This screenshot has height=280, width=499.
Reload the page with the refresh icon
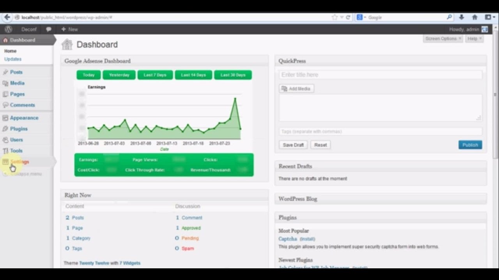(x=348, y=17)
